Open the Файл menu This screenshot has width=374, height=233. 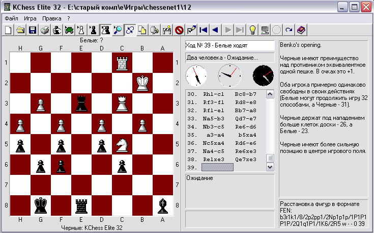click(x=11, y=18)
